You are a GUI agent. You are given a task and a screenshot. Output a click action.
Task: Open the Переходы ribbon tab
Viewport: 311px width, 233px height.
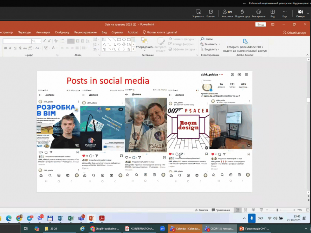click(x=24, y=32)
